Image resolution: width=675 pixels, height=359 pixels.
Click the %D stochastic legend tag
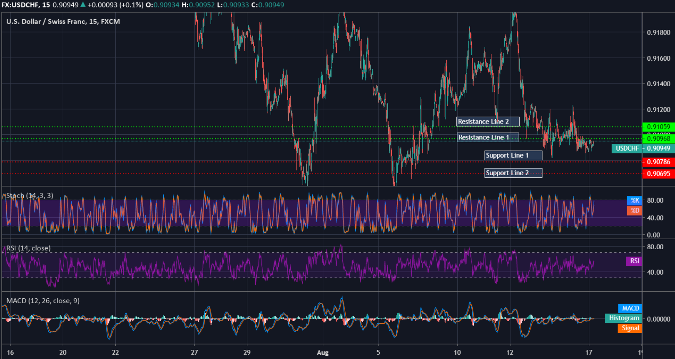point(635,210)
